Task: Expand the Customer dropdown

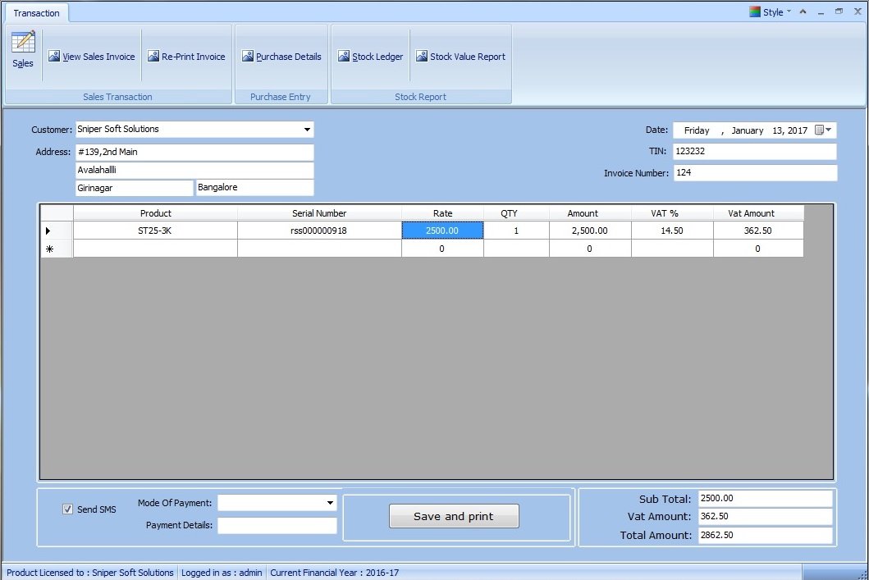Action: (307, 130)
